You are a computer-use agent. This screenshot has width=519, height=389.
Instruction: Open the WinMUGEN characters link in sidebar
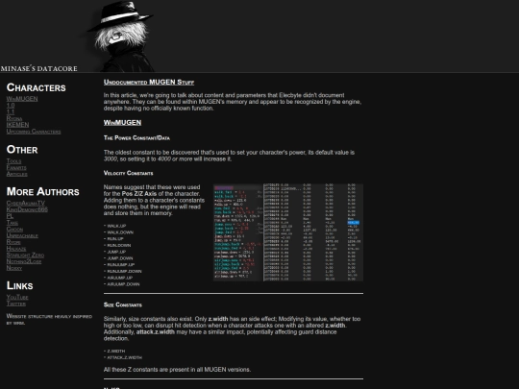point(22,99)
